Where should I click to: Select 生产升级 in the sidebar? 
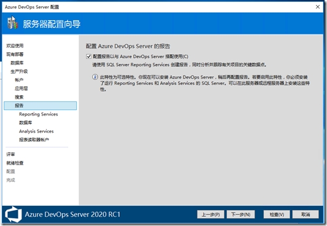point(19,71)
